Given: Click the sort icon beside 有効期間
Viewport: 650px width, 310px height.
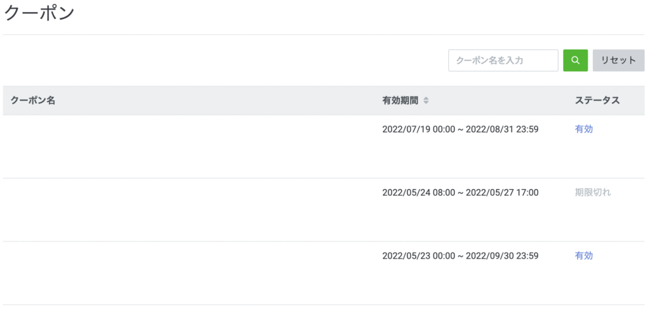Looking at the screenshot, I should (426, 101).
